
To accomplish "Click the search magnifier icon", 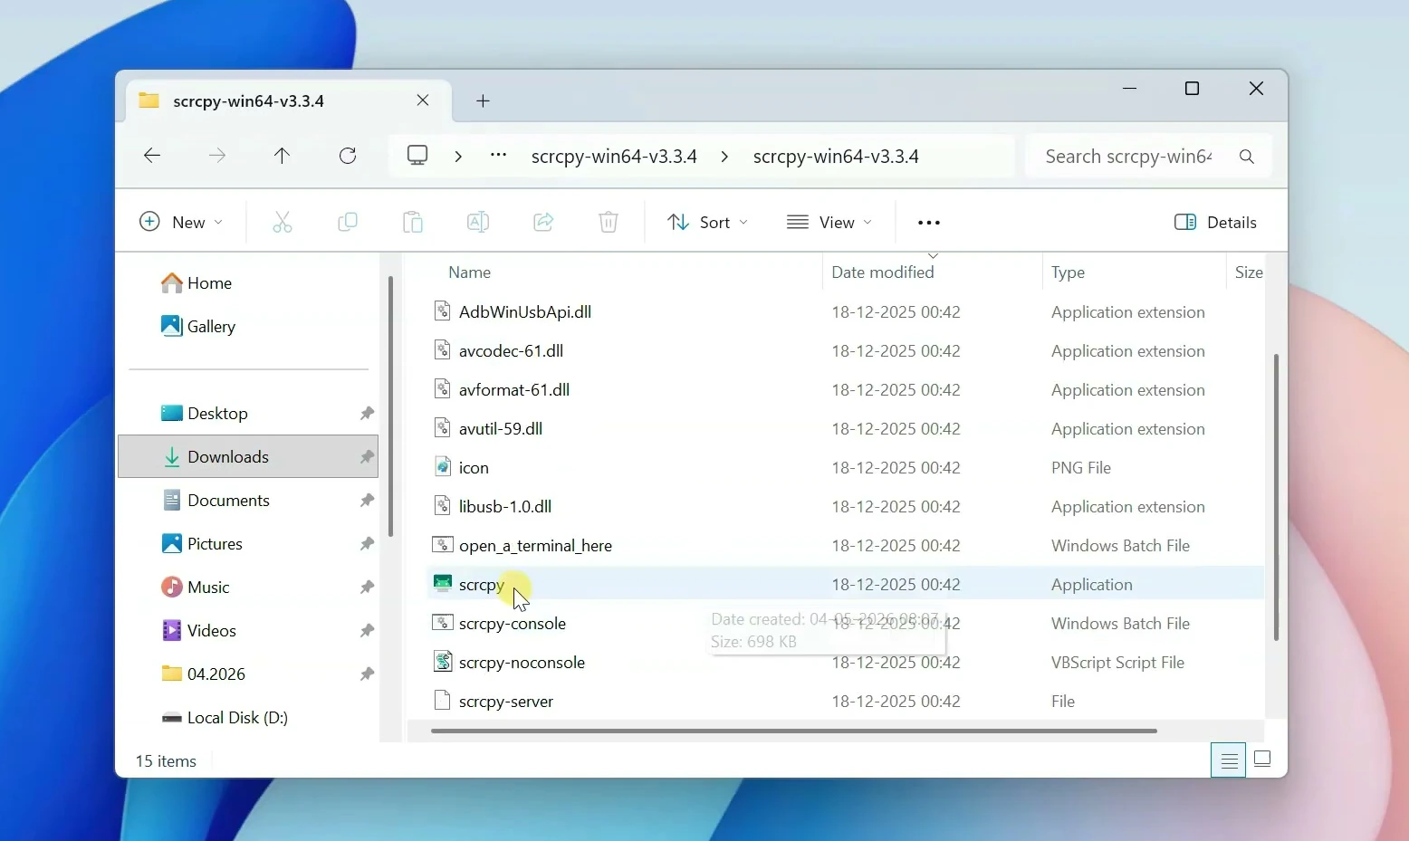I will point(1247,157).
